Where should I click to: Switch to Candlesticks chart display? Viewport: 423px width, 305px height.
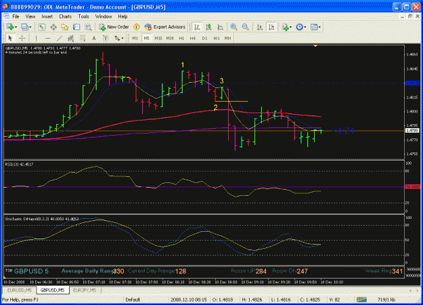tap(208, 27)
